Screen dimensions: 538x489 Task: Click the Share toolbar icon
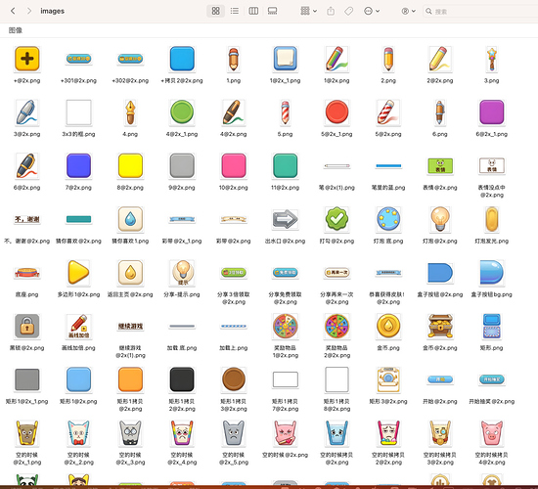[331, 11]
